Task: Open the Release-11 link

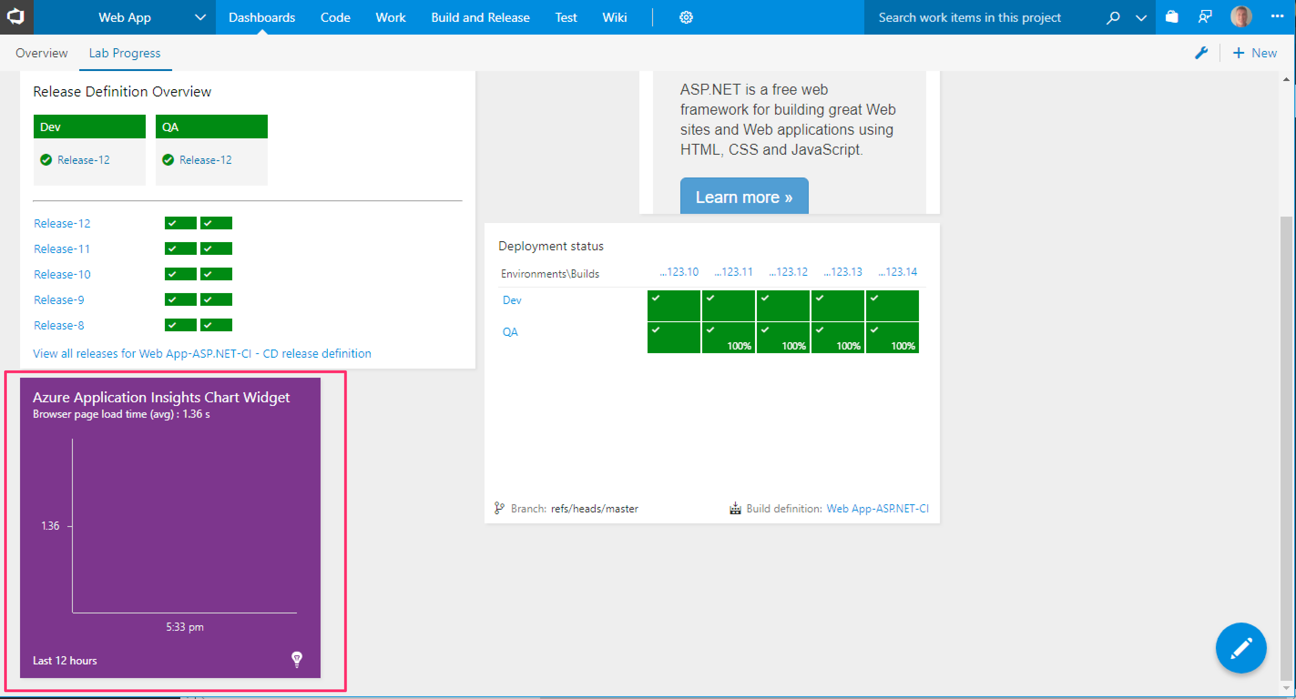Action: [62, 248]
